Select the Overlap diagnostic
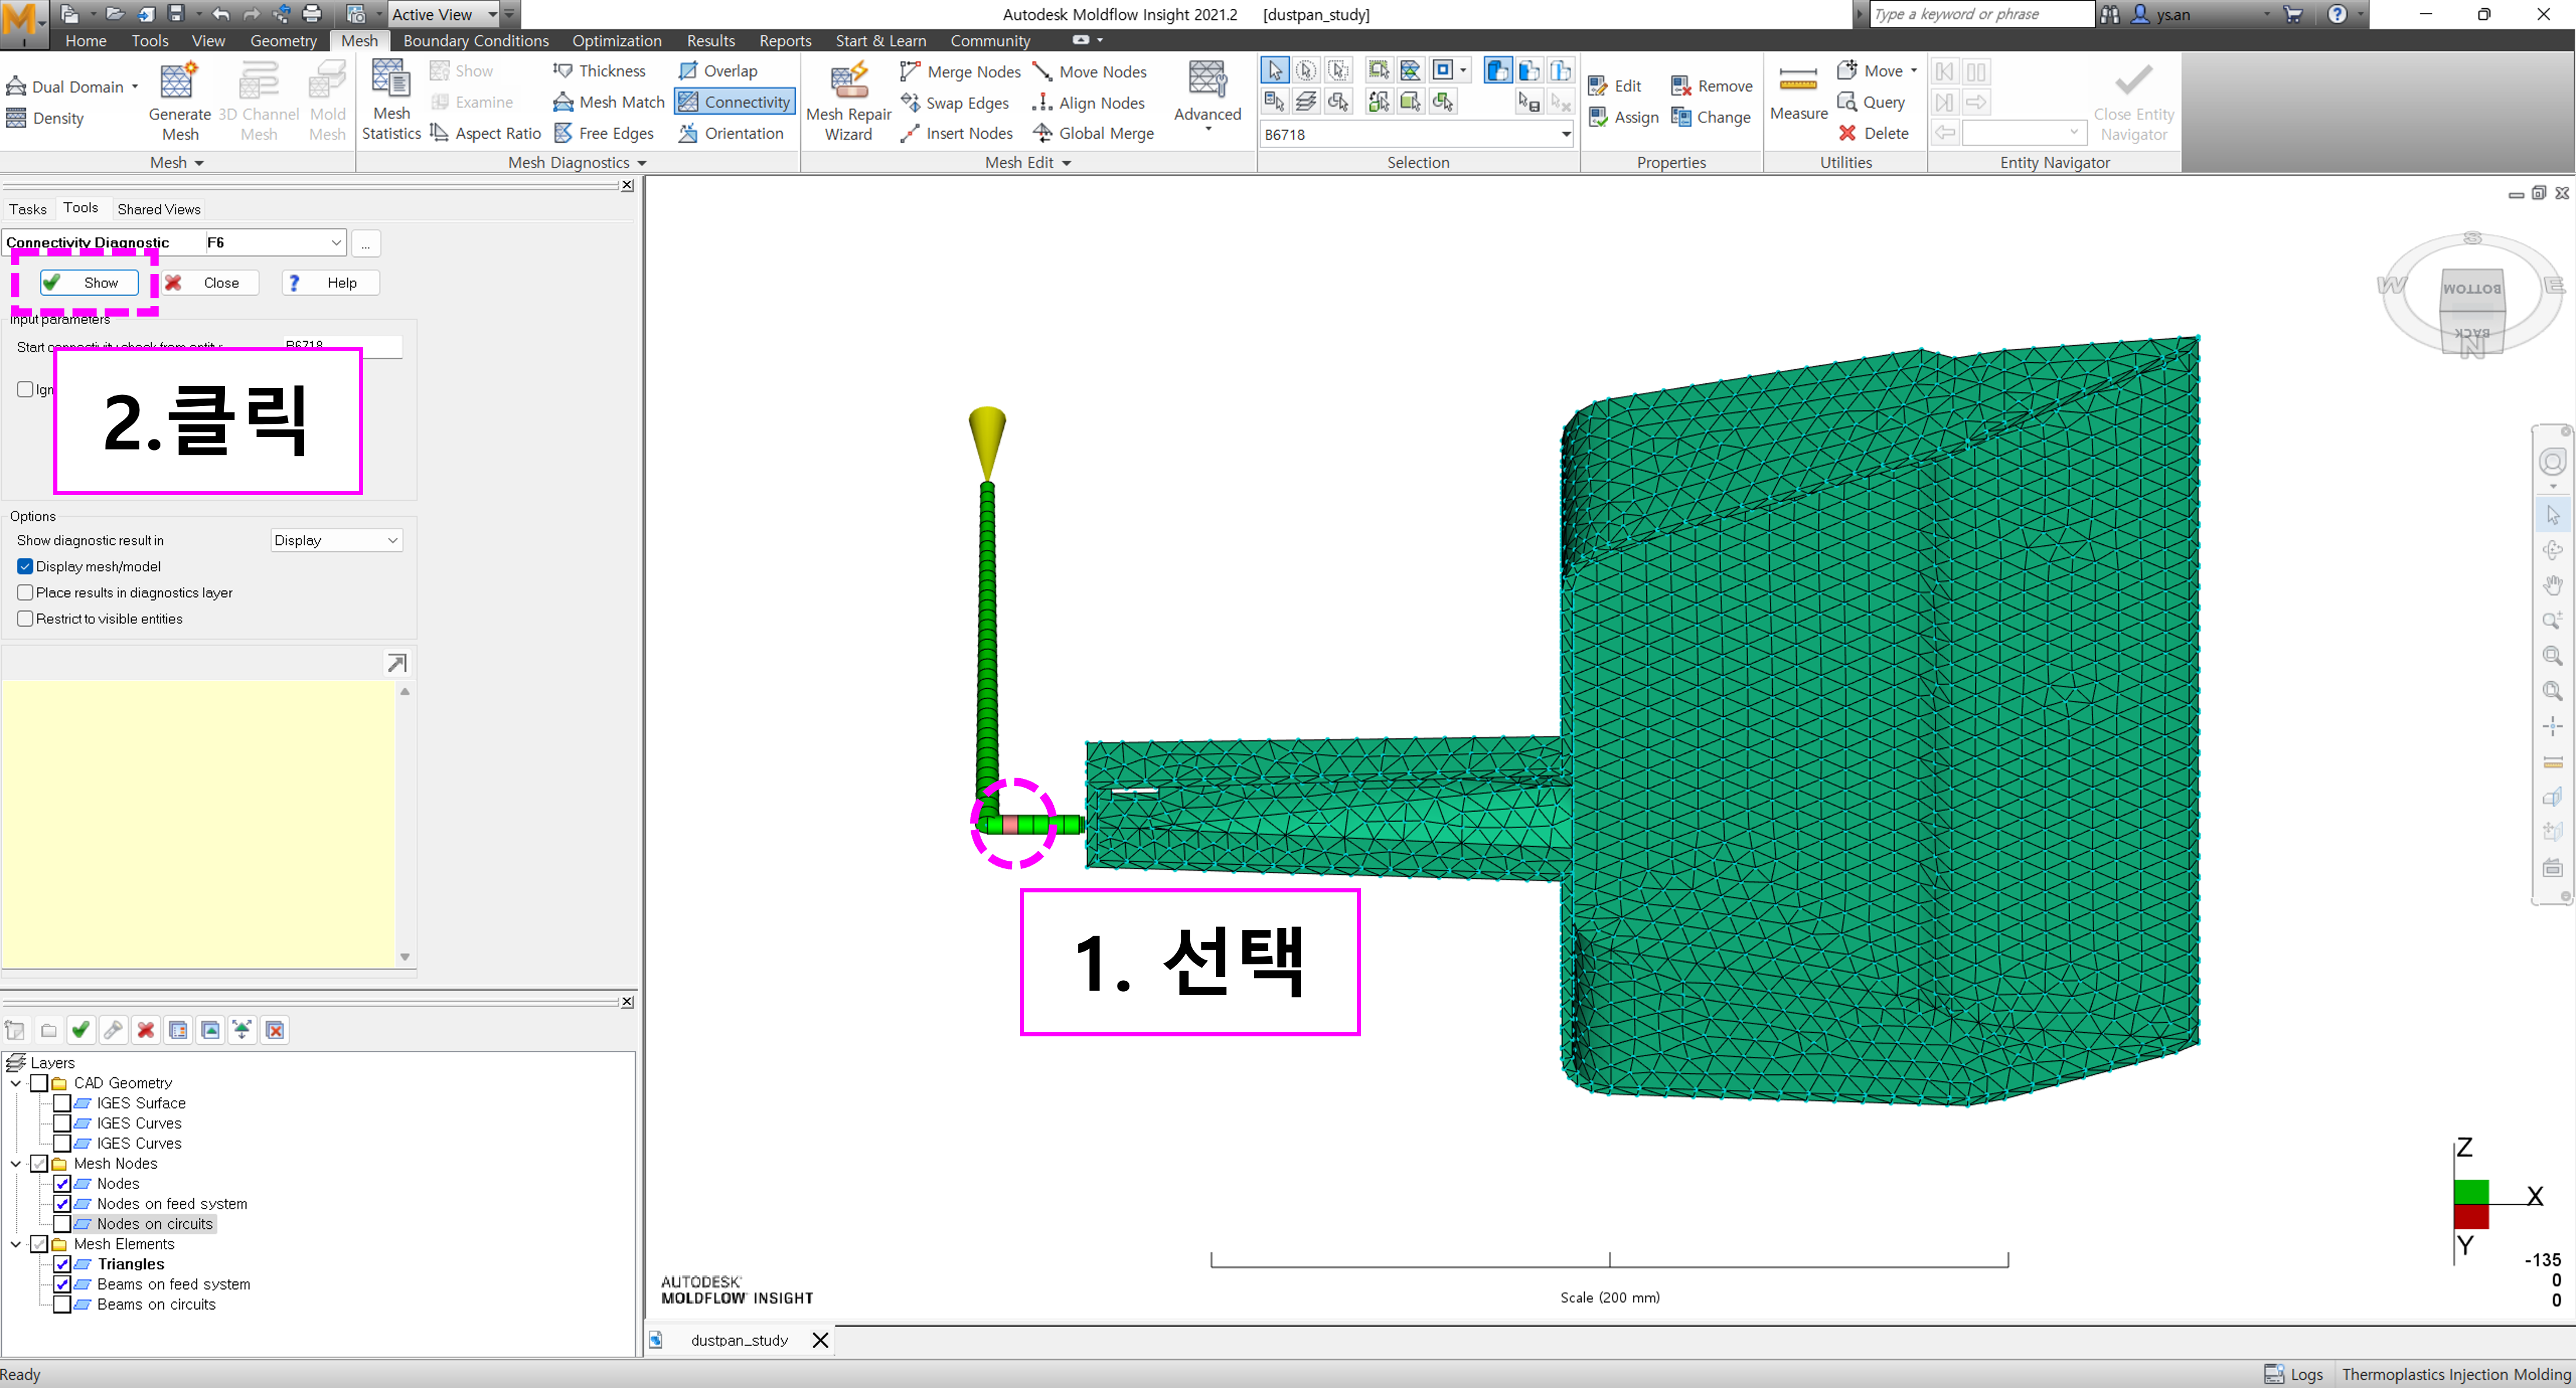 (x=718, y=71)
